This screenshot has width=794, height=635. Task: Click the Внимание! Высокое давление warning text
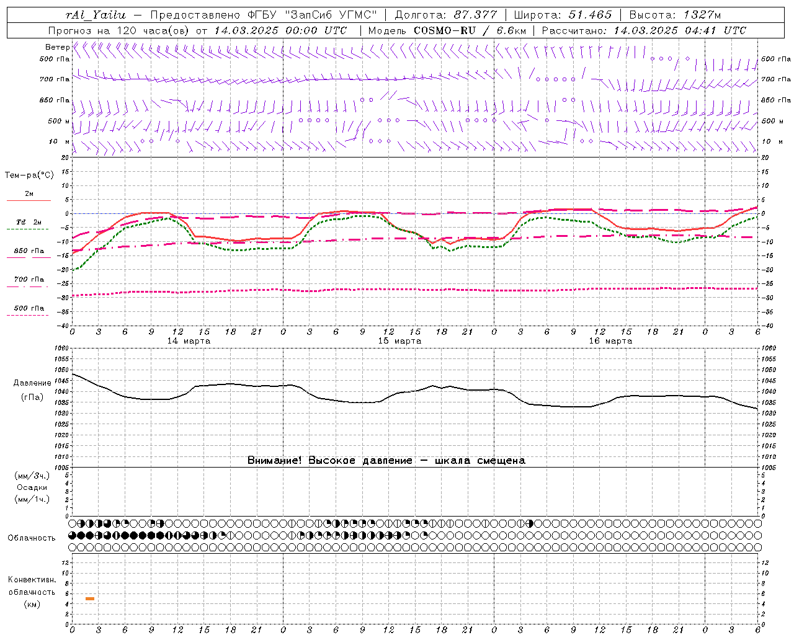click(386, 461)
